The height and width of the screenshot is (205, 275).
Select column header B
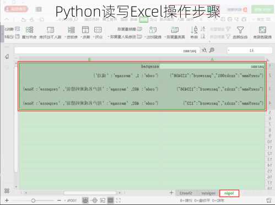click(x=89, y=60)
